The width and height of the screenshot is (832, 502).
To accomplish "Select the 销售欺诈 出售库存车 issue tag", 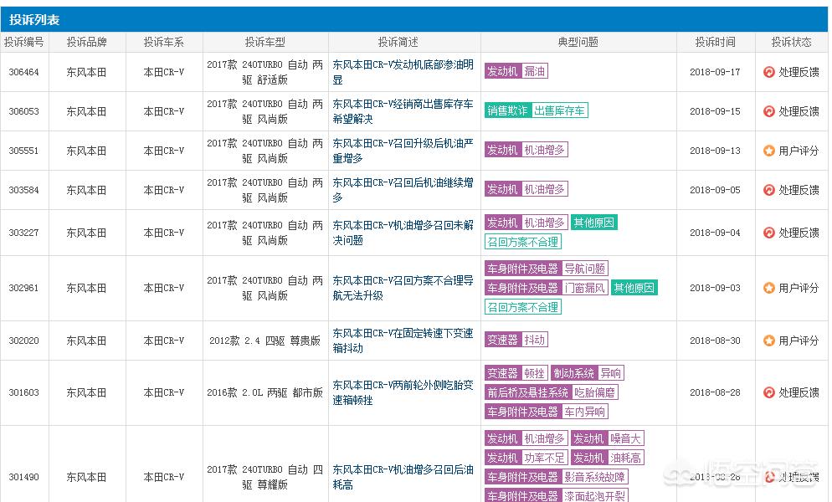I will (537, 110).
